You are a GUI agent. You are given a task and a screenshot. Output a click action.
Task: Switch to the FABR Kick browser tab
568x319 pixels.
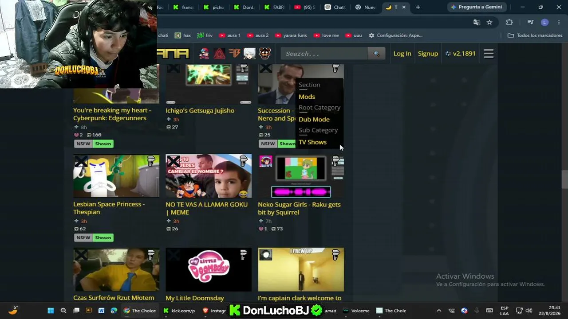(x=274, y=7)
